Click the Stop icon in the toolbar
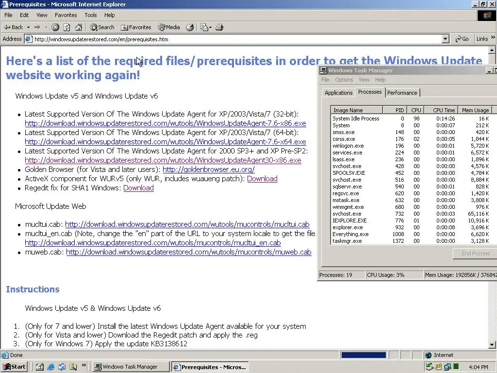This screenshot has height=373, width=497. pos(55,27)
